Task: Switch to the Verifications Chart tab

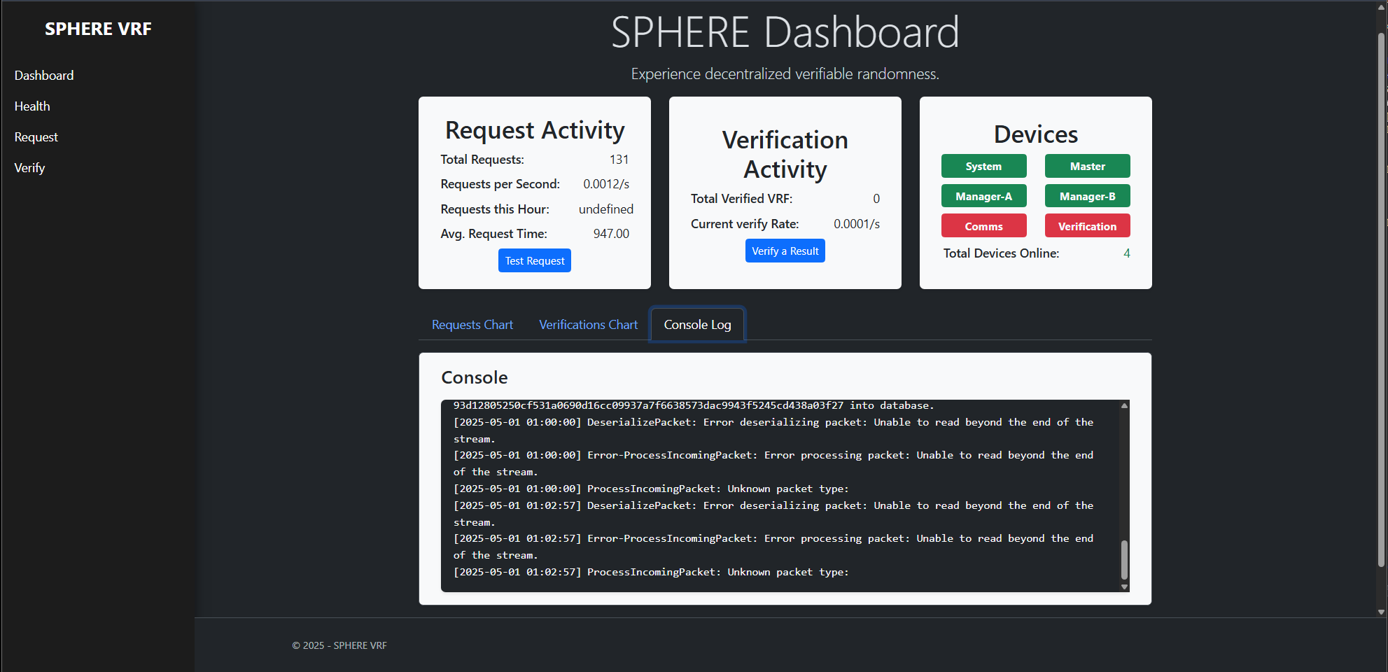Action: (588, 324)
